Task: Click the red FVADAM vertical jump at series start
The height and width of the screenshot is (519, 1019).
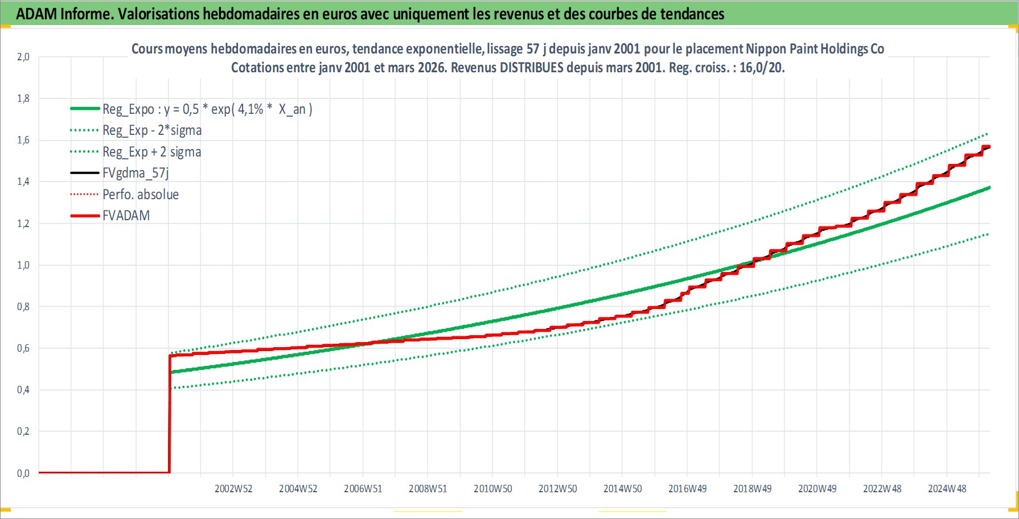Action: point(170,414)
